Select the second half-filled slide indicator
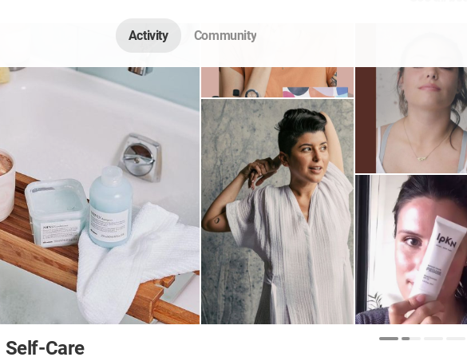 410,339
